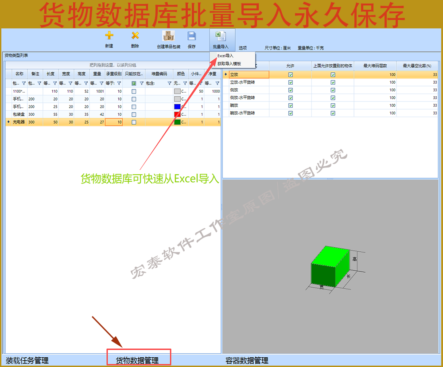Uncheck 允许 for 躺放 orientation

pos(291,105)
